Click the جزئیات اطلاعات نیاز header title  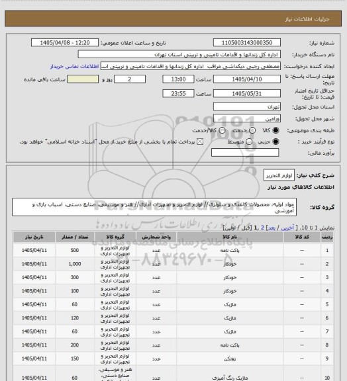coord(307,19)
